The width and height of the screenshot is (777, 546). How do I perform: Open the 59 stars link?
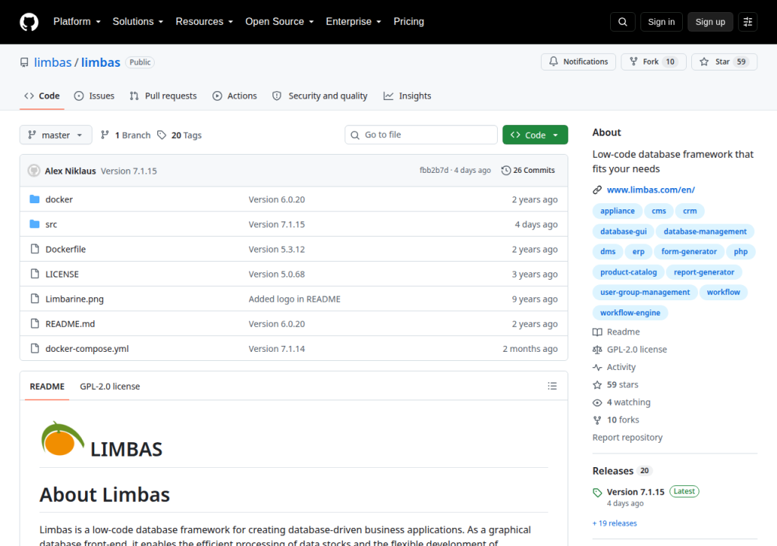615,384
